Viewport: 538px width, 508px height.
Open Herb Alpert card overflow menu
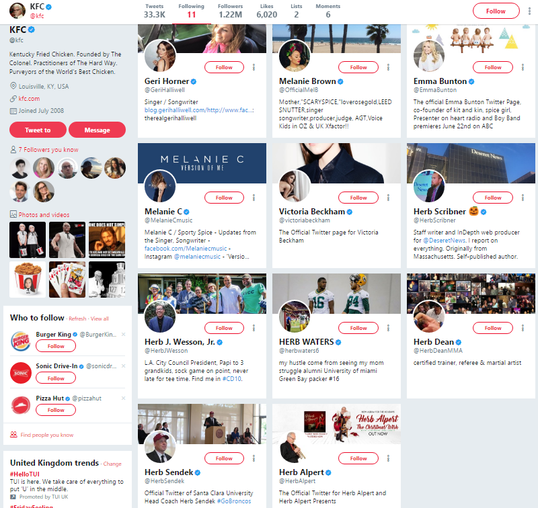389,458
